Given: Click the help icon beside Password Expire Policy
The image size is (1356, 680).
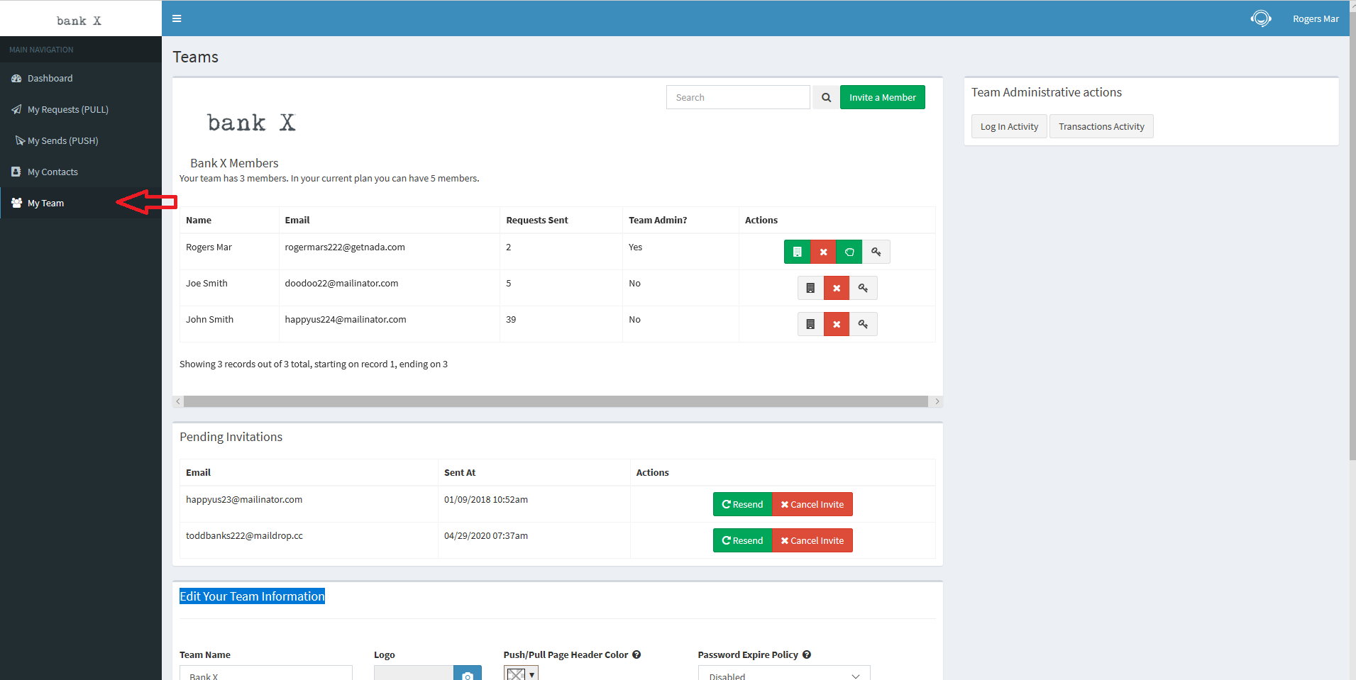Looking at the screenshot, I should pyautogui.click(x=807, y=654).
